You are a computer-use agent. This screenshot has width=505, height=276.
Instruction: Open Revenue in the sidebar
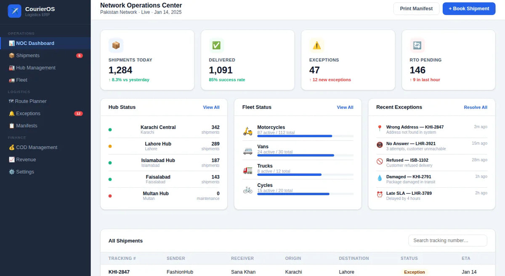45,159
